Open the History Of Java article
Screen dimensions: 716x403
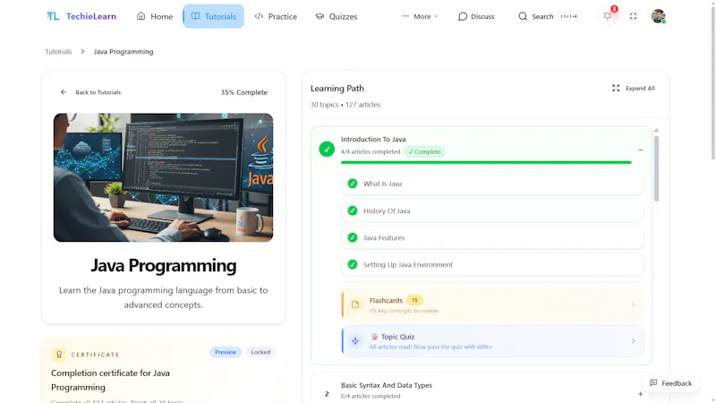(x=492, y=210)
